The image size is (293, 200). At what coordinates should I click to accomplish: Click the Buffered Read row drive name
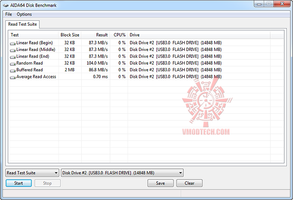[176, 70]
